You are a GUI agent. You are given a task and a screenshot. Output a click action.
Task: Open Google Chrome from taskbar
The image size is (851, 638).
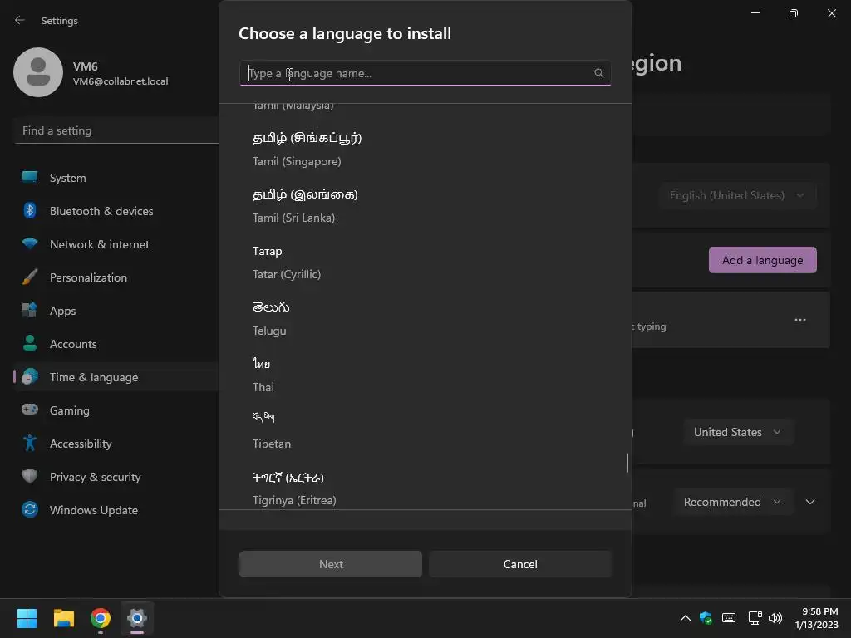click(x=101, y=618)
